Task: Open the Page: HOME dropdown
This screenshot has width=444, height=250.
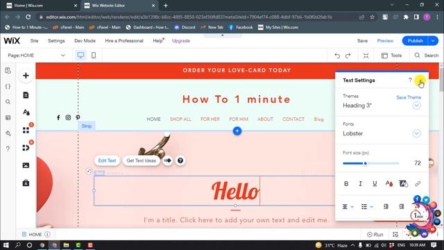Action: click(36, 56)
